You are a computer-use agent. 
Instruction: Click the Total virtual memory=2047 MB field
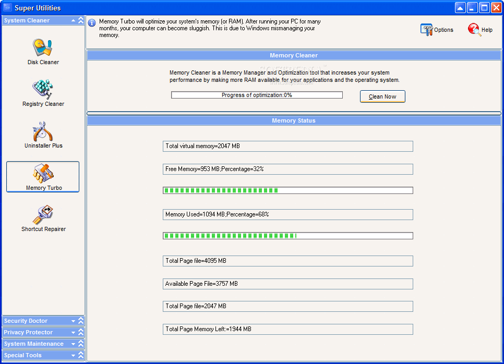click(x=287, y=146)
